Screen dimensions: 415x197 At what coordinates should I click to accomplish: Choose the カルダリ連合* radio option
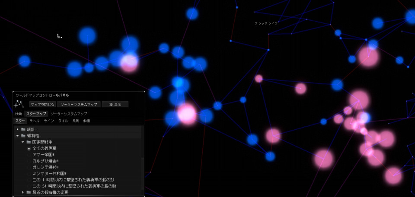point(29,161)
